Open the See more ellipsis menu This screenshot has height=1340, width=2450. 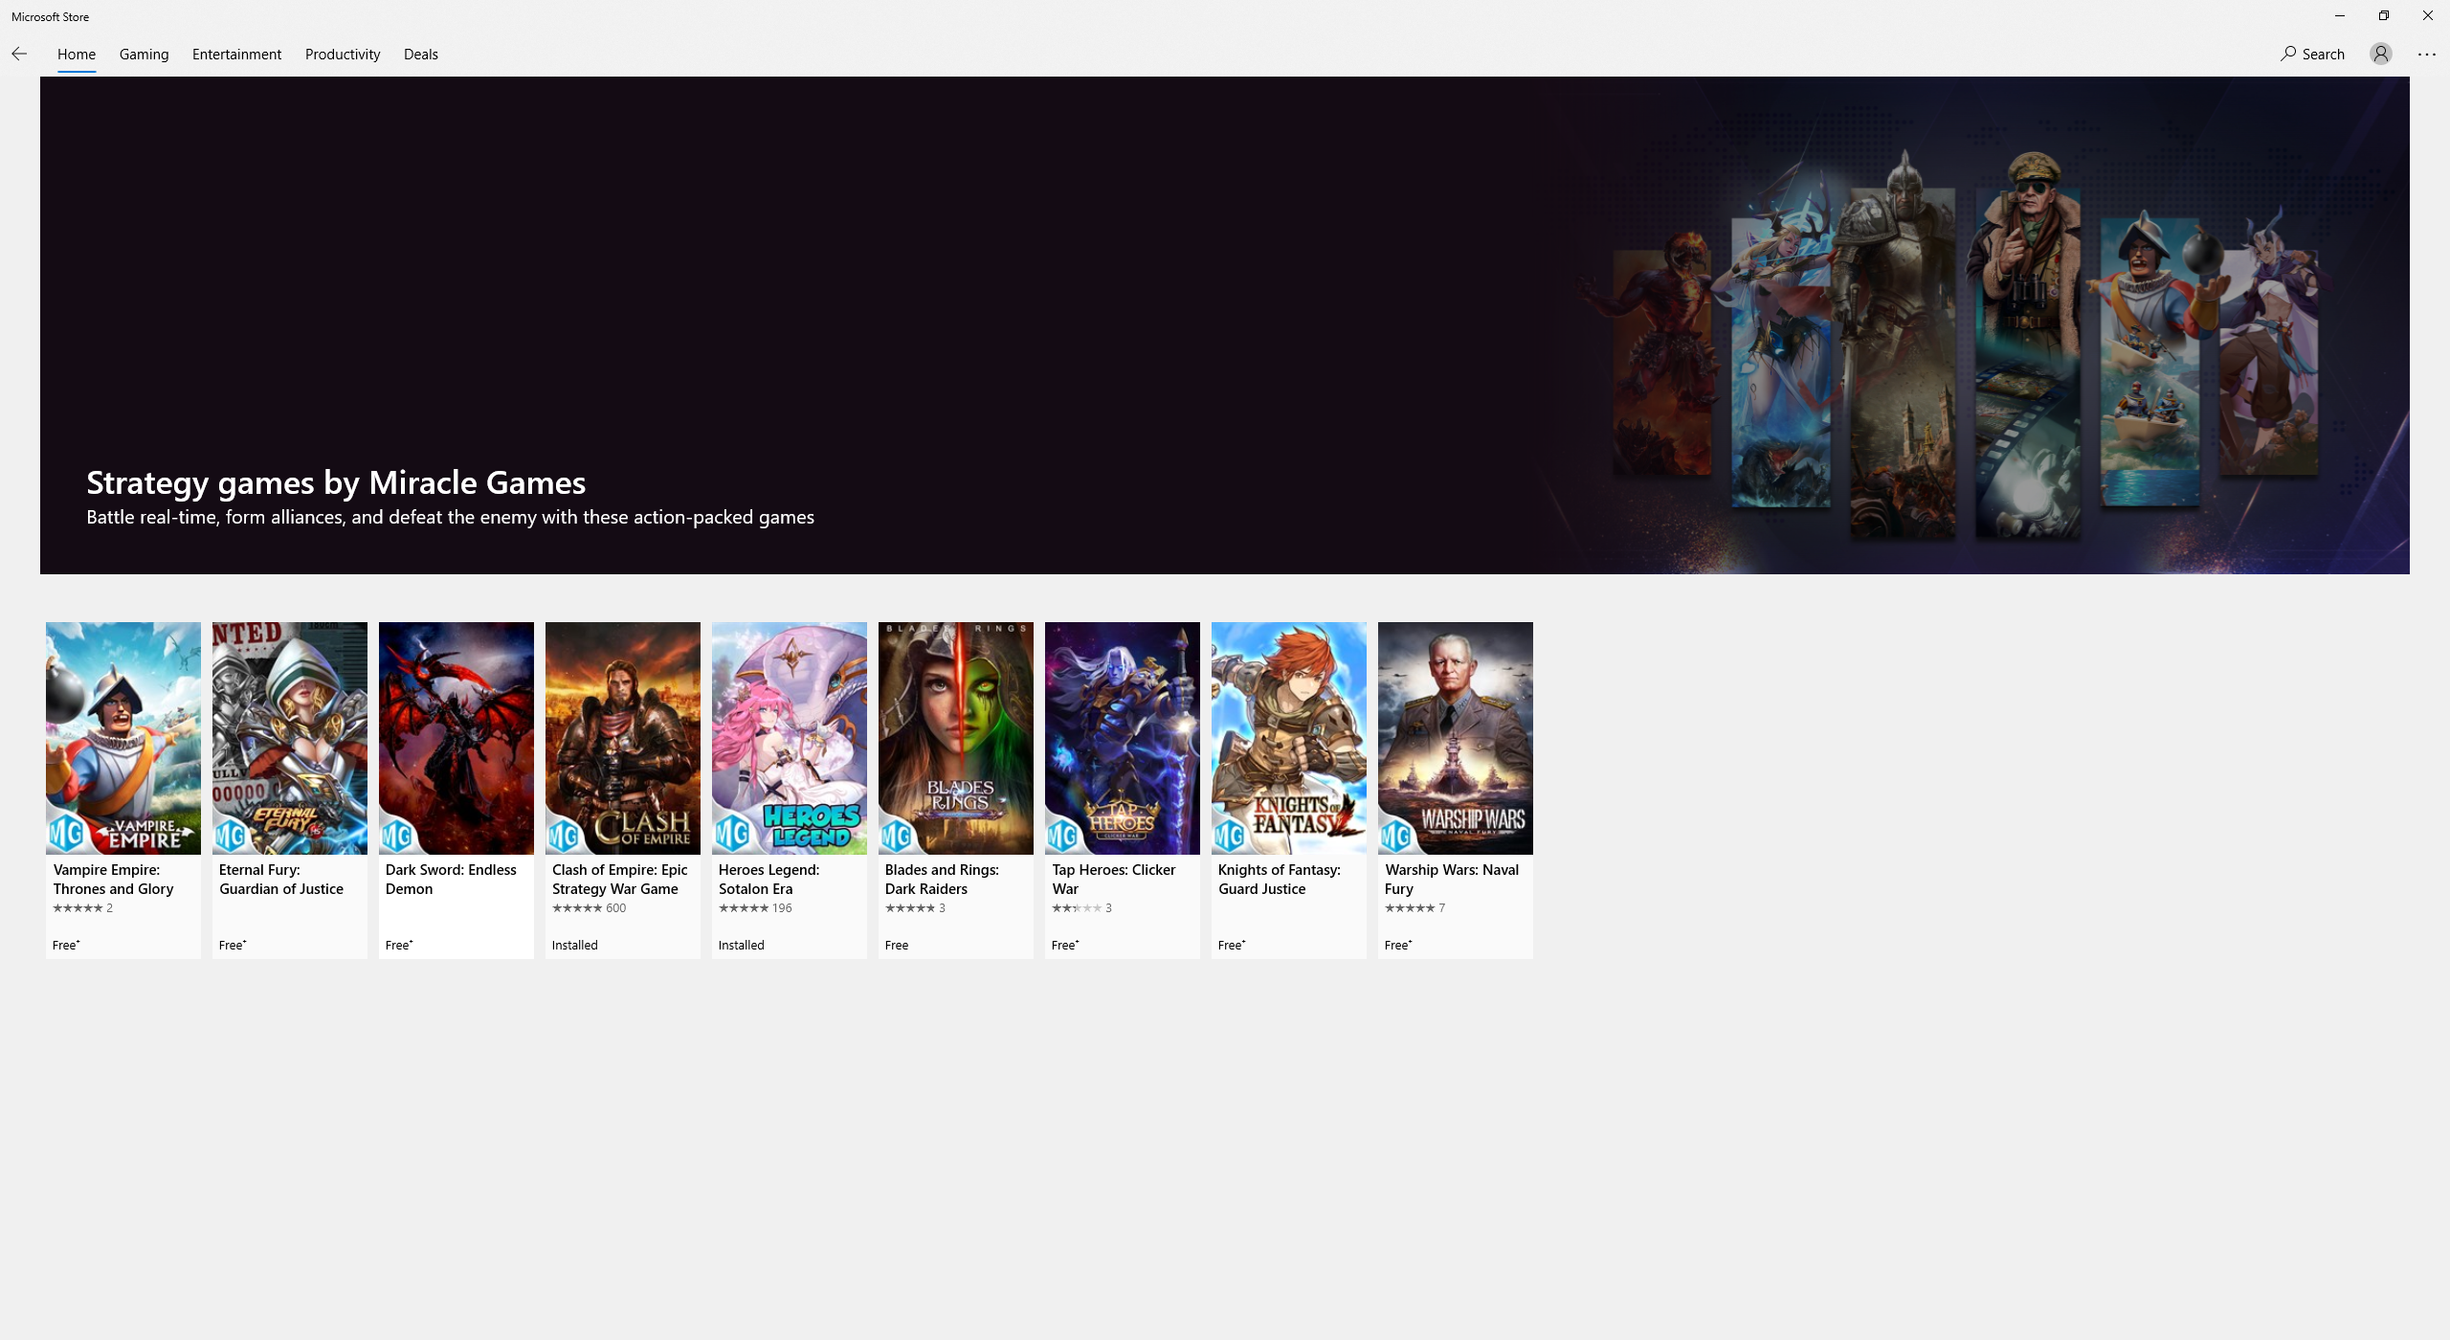2426,54
